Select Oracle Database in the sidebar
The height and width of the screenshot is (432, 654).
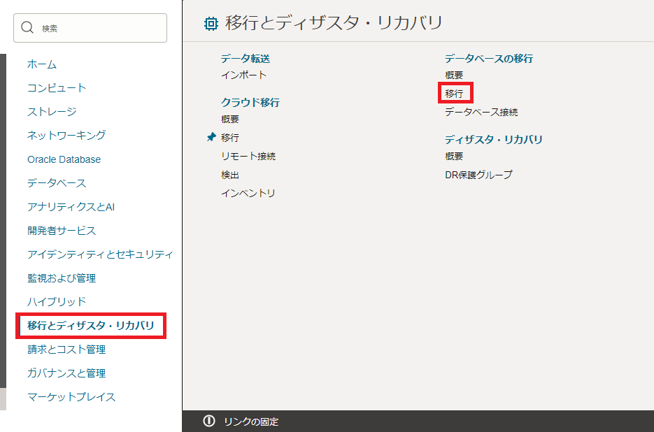point(64,159)
